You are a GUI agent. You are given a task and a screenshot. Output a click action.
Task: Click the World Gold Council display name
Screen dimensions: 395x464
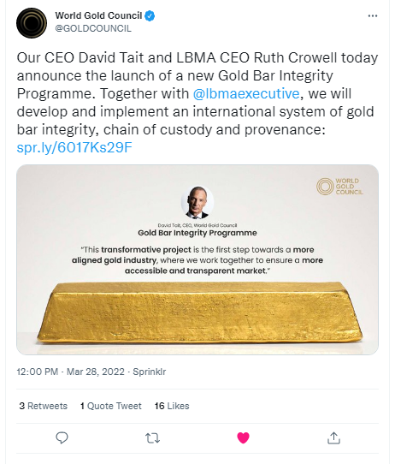click(98, 15)
